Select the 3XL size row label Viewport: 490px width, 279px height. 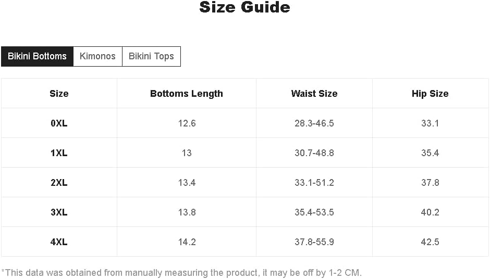[x=59, y=212]
